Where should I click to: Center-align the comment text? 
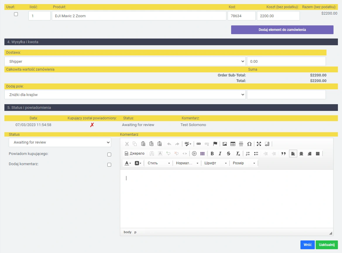click(301, 153)
